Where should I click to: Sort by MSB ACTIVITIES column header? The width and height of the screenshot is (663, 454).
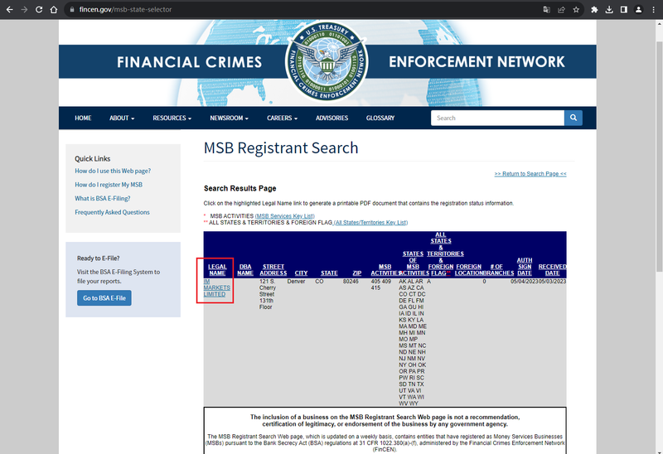coord(385,270)
